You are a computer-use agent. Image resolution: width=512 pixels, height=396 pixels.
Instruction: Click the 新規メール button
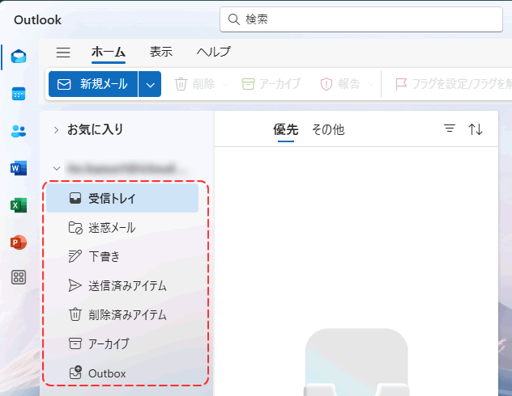tap(93, 84)
